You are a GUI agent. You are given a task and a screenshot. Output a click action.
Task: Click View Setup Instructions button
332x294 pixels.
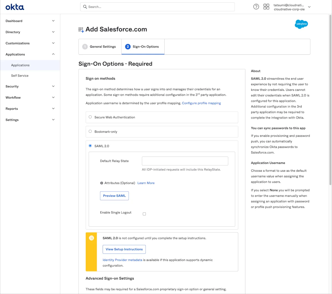124,249
